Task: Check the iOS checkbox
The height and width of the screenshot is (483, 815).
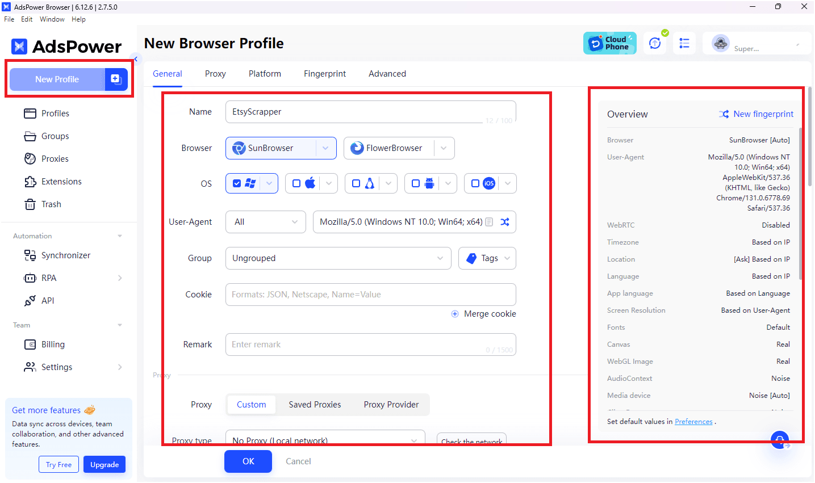Action: click(475, 183)
